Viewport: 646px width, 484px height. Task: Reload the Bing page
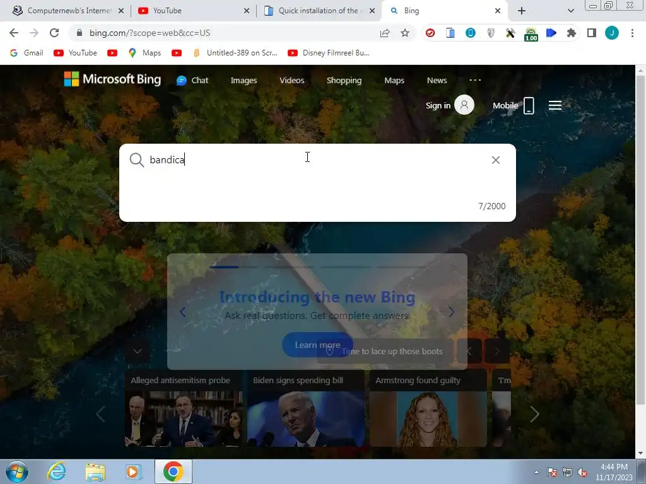[x=54, y=33]
